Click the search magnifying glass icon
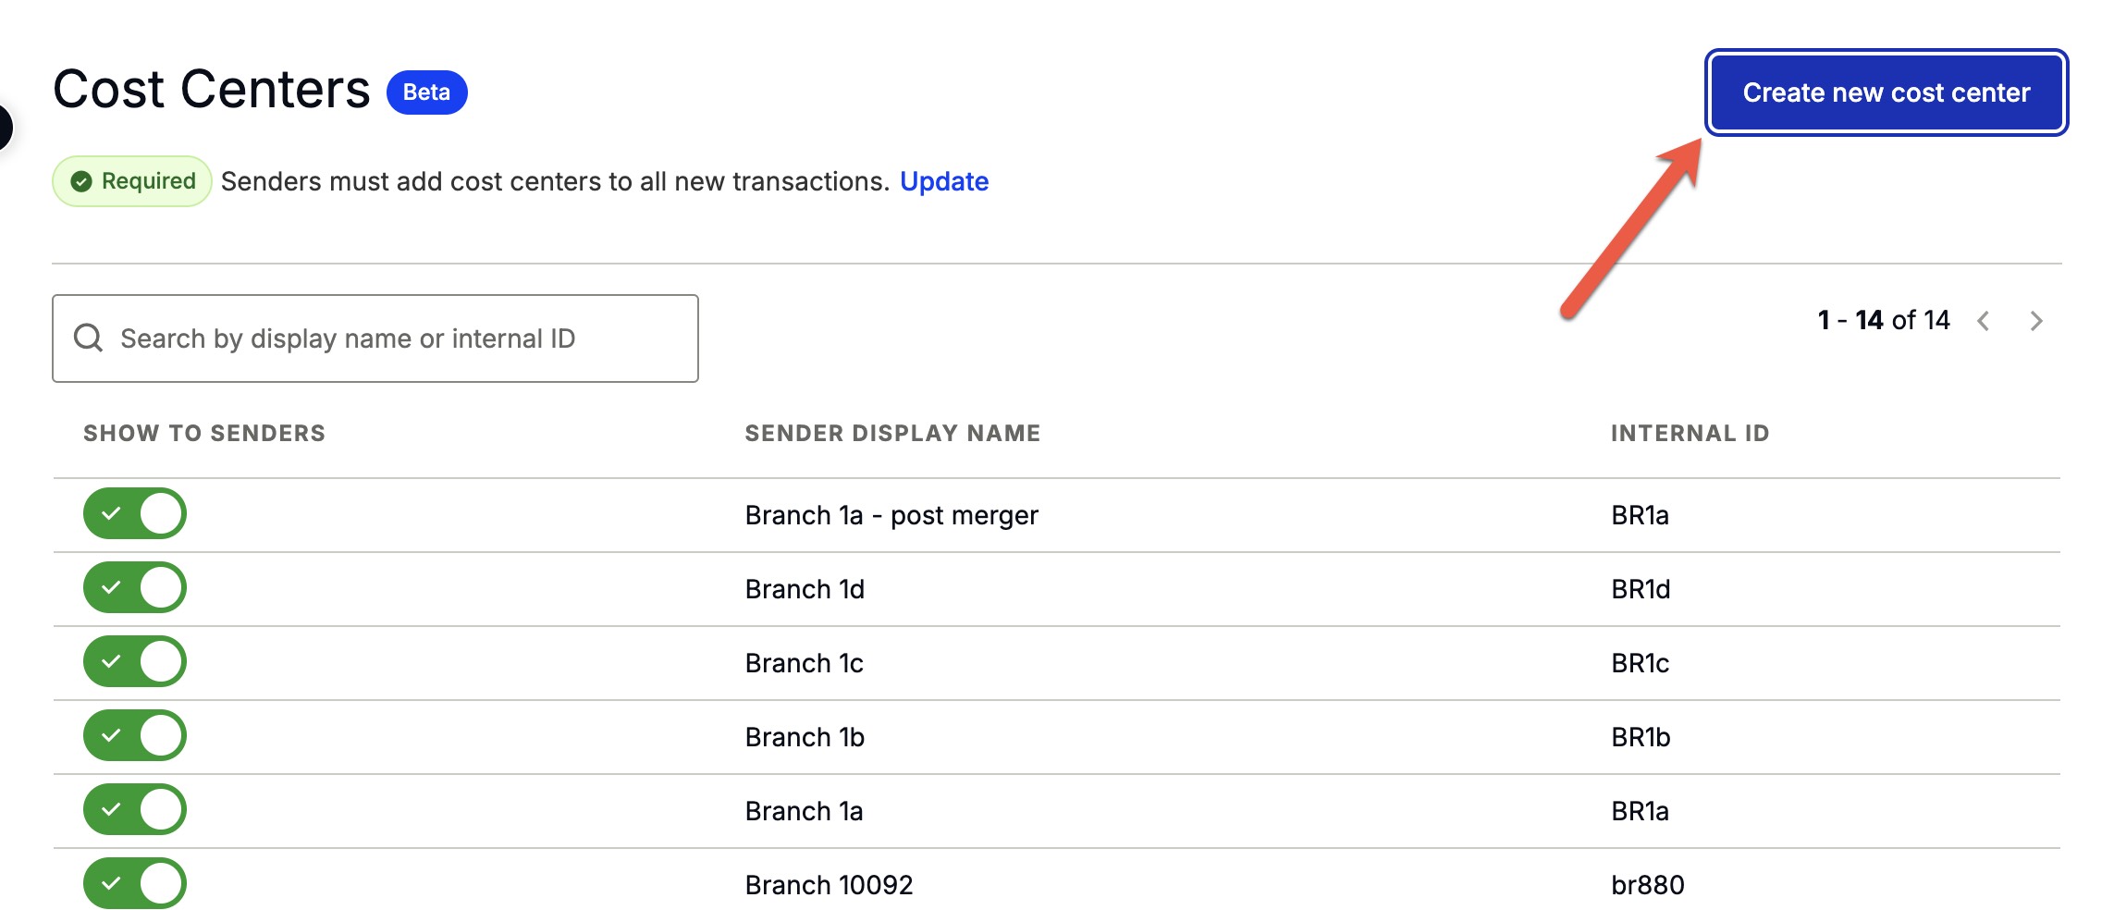 click(90, 338)
